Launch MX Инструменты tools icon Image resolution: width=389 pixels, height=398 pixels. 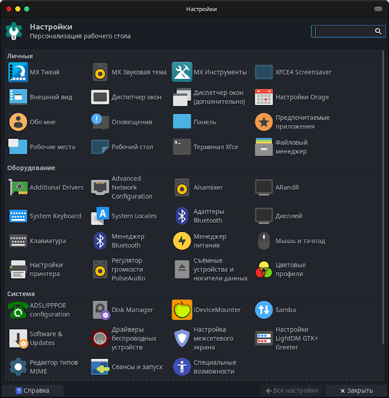[182, 72]
